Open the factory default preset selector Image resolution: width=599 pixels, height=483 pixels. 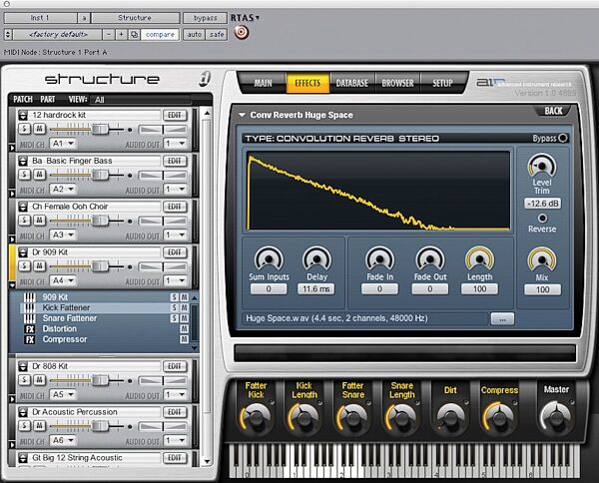click(x=58, y=34)
